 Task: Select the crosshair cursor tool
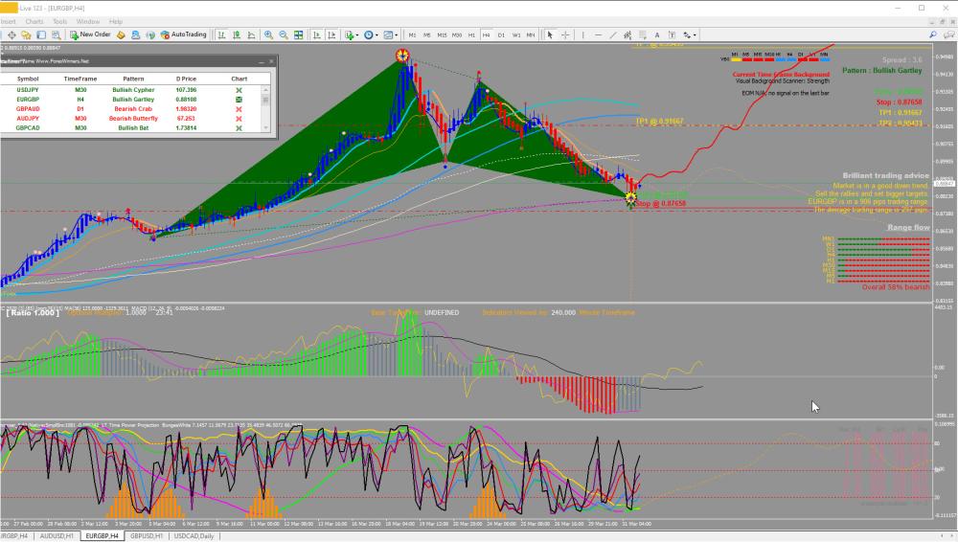tap(565, 34)
